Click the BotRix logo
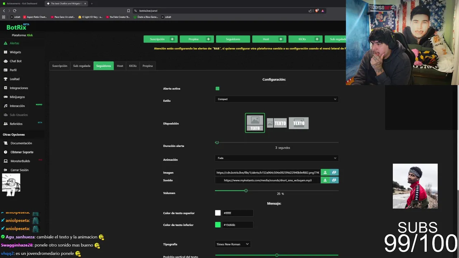 pos(18,27)
